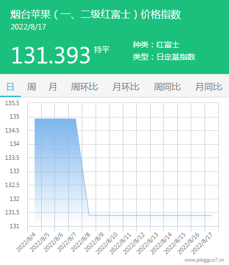Click the 2022/8/4 x-axis date label
The height and width of the screenshot is (265, 229).
26,243
